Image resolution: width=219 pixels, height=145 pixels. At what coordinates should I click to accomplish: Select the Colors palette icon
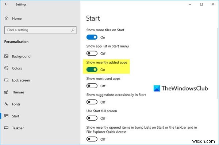point(6,68)
